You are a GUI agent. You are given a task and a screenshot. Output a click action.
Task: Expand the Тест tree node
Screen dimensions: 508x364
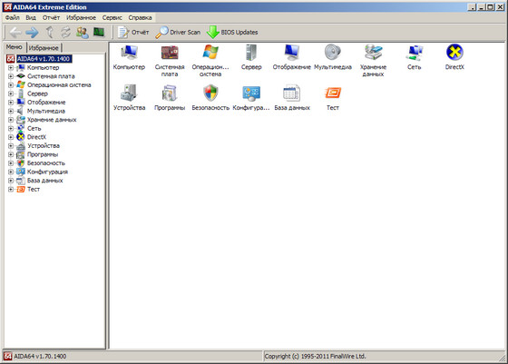(x=11, y=190)
